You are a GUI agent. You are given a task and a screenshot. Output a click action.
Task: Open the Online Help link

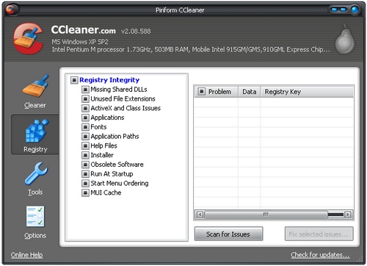pyautogui.click(x=26, y=255)
